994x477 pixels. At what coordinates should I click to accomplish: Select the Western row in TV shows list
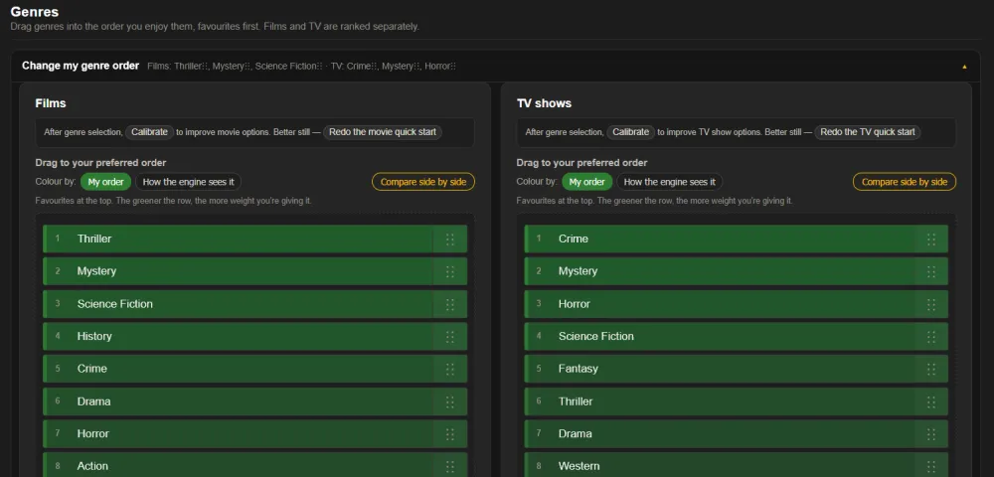pos(736,465)
